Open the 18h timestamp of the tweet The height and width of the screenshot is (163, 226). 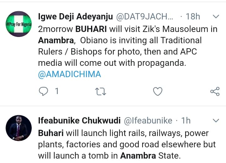click(193, 17)
